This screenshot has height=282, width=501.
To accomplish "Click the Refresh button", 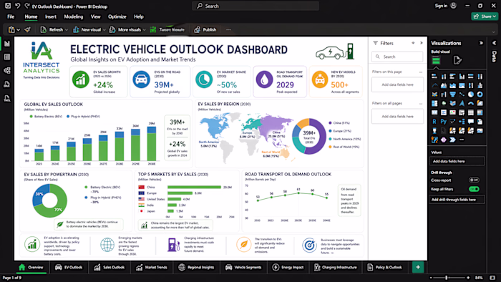I will click(x=52, y=29).
